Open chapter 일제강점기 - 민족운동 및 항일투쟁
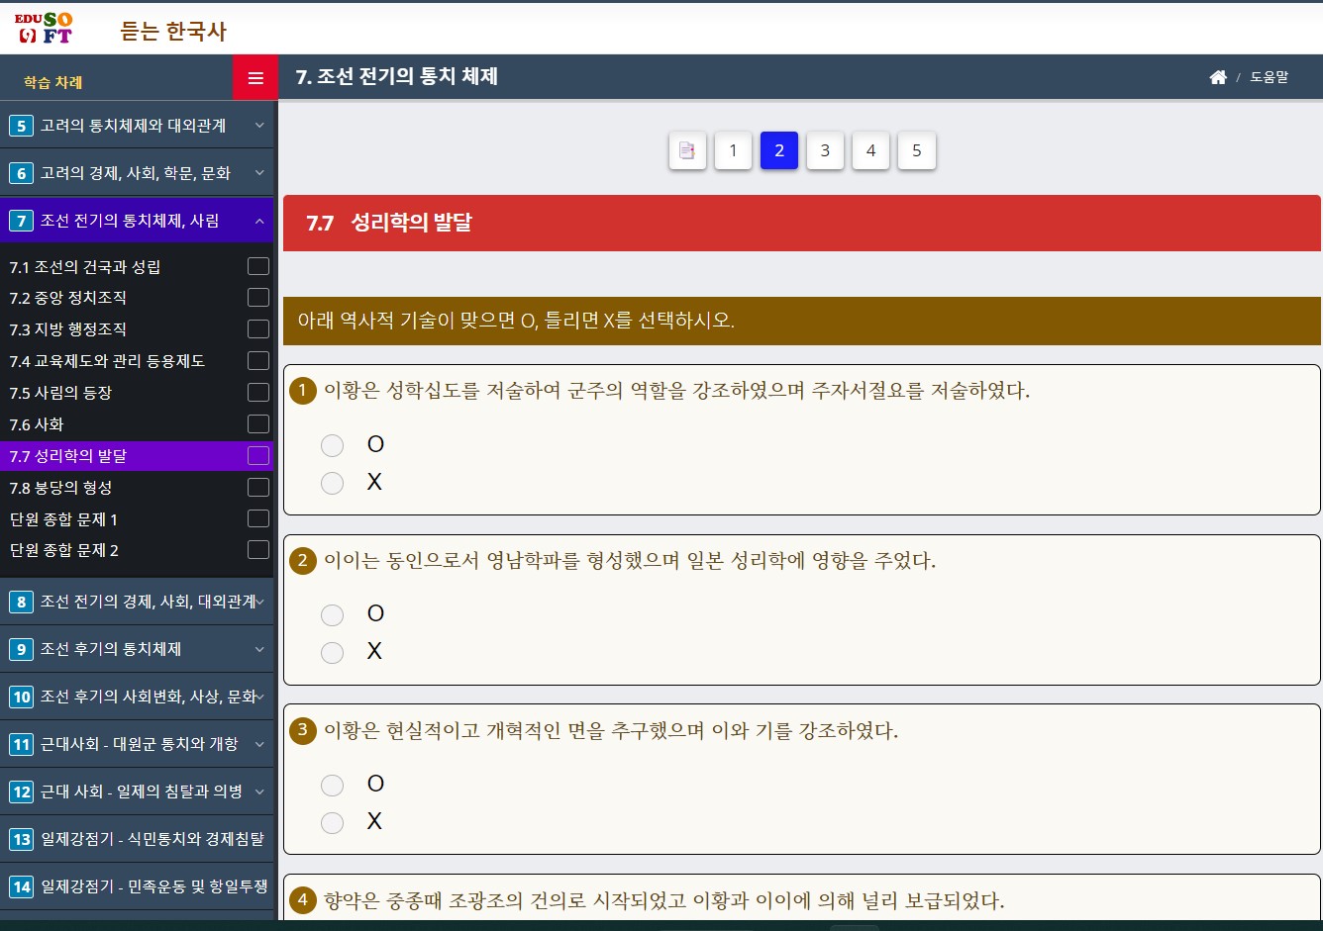Image resolution: width=1323 pixels, height=931 pixels. [153, 886]
